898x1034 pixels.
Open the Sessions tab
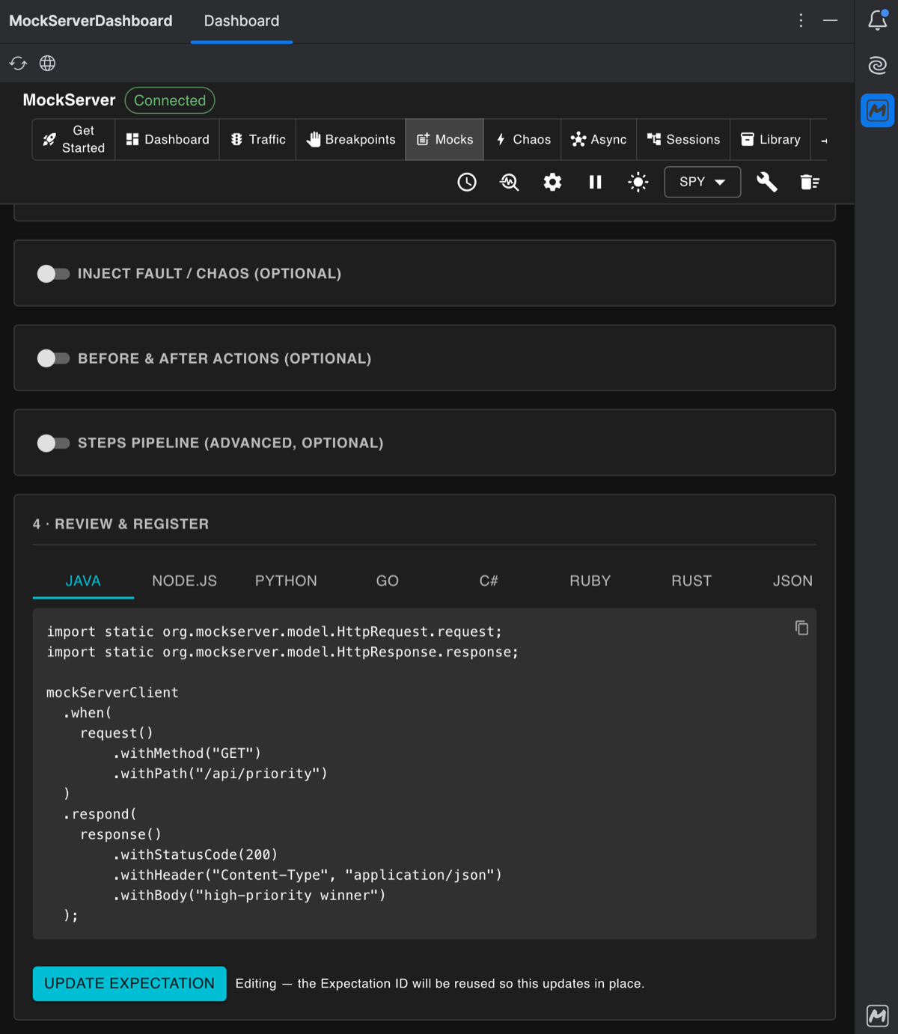683,139
